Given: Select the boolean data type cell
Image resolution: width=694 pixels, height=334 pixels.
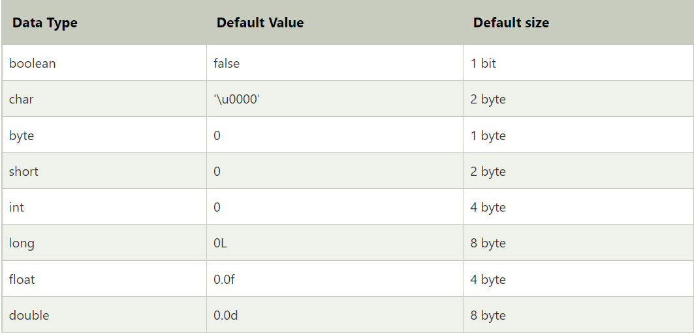Looking at the screenshot, I should click(x=33, y=64).
